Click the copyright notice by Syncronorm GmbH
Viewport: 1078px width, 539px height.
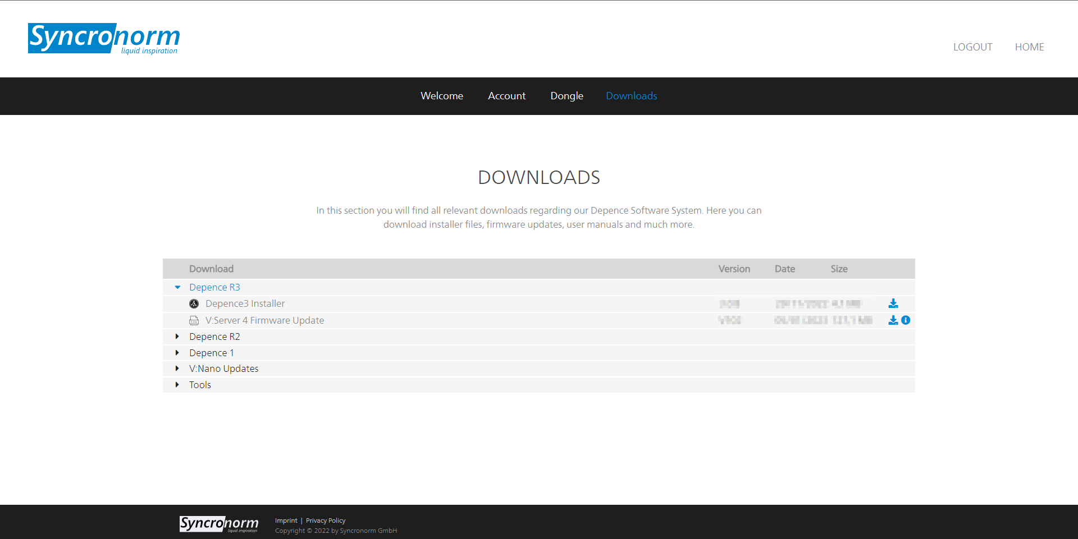336,531
